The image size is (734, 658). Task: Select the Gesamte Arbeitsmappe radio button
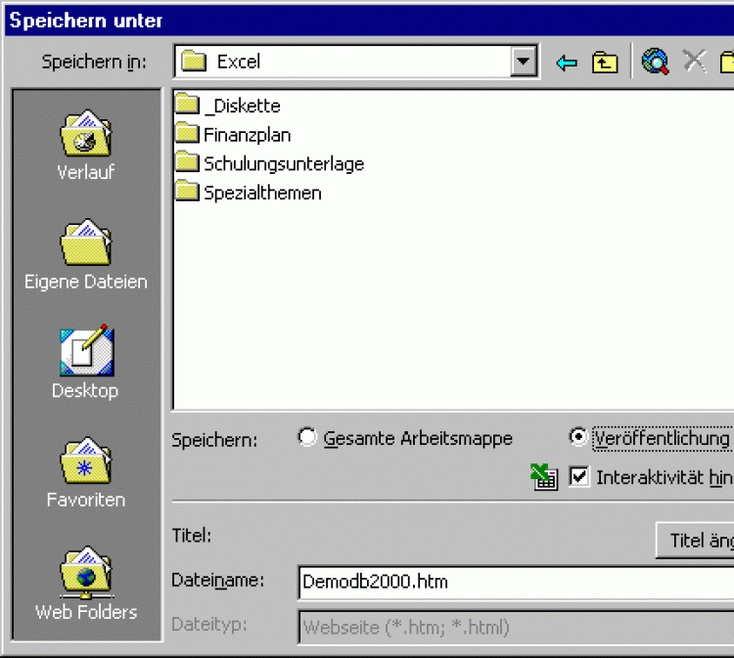click(x=308, y=438)
